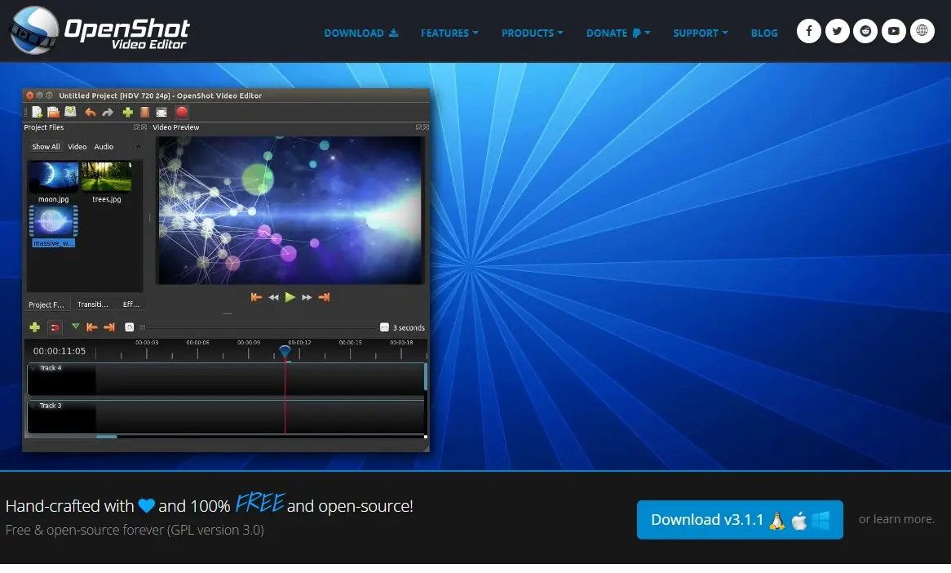951x573 pixels.
Task: Click the red Export Video button
Action: click(181, 112)
